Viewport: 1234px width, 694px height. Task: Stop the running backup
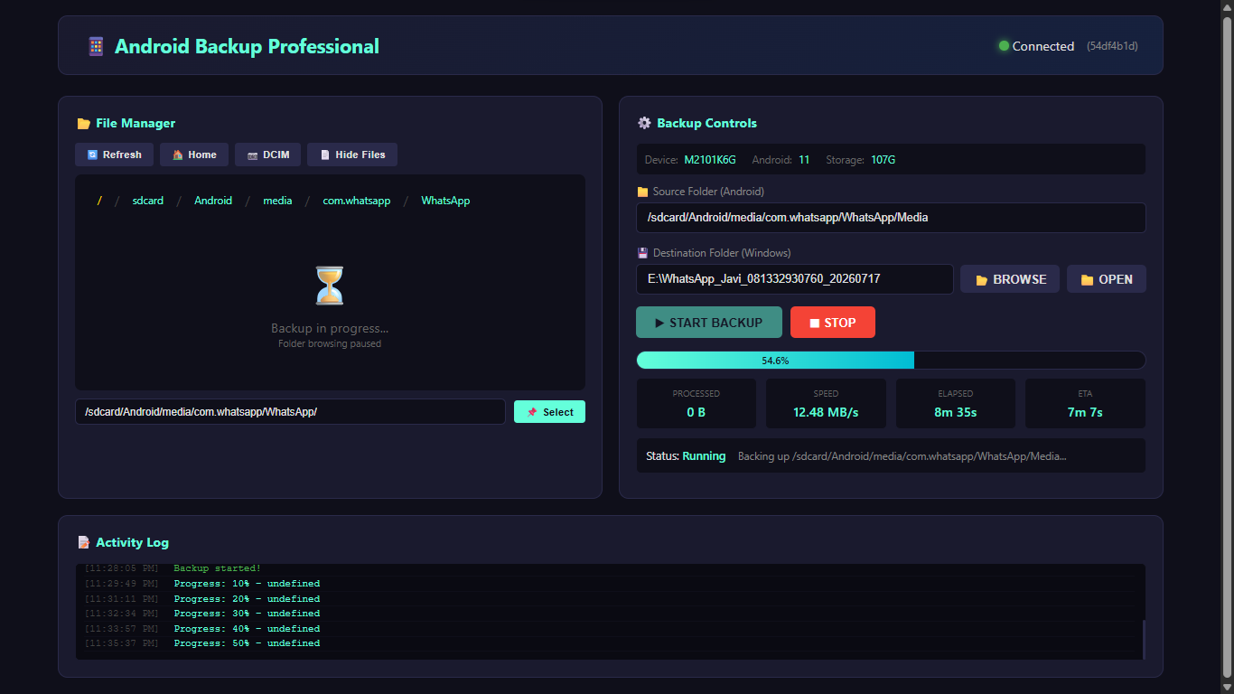tap(833, 323)
